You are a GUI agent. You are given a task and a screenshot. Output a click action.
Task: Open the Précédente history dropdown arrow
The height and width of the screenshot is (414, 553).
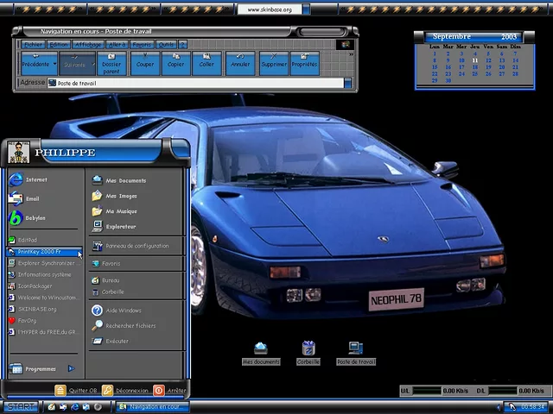[55, 63]
